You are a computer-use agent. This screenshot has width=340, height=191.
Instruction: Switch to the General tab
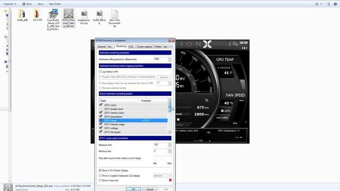[x=101, y=47]
